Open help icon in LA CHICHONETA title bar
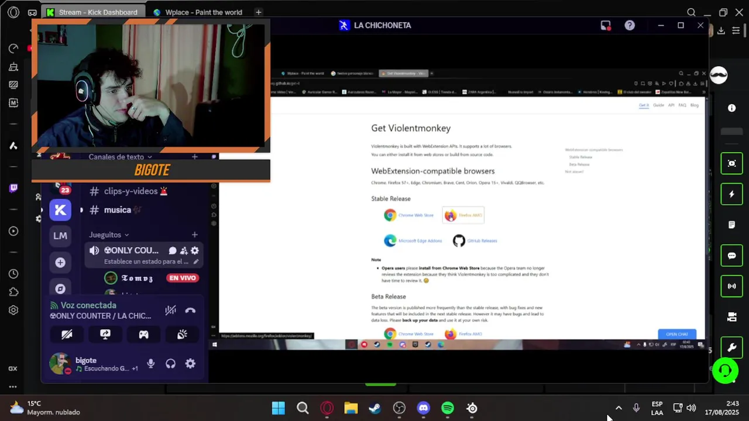This screenshot has width=749, height=421. pos(630,25)
